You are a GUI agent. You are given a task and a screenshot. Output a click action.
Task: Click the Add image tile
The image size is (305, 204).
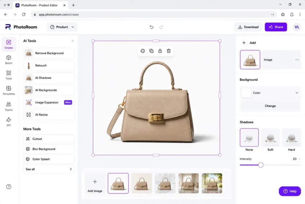point(95,183)
